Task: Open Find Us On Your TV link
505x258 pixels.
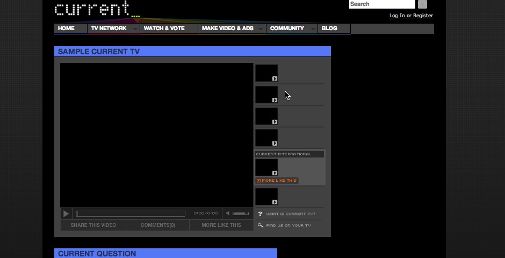Action: click(288, 225)
